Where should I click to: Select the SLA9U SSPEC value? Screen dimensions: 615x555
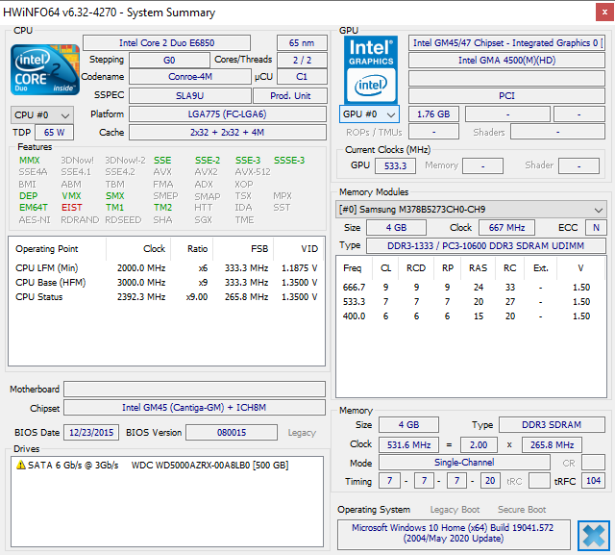(x=190, y=96)
